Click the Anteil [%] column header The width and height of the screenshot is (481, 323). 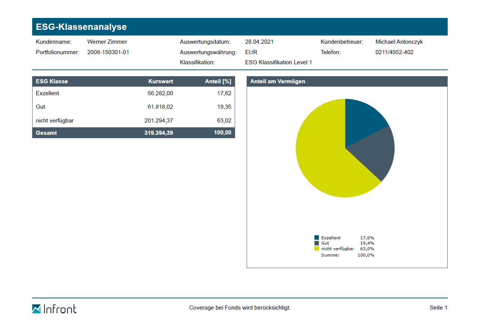pyautogui.click(x=218, y=81)
